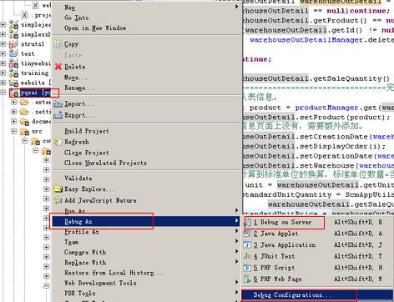This screenshot has width=394, height=302.
Task: Click the Copy icon in context menu
Action: coord(58,44)
